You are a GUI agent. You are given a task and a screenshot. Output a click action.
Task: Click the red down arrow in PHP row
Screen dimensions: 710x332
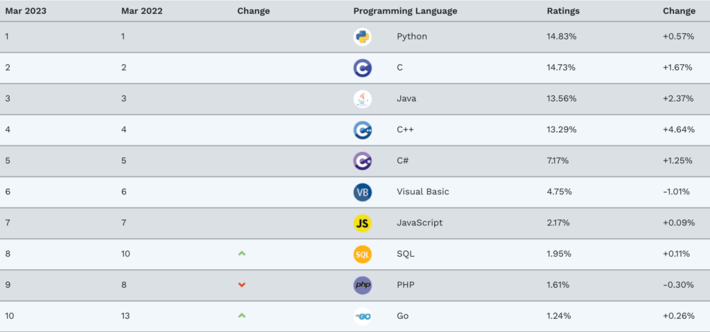point(241,285)
